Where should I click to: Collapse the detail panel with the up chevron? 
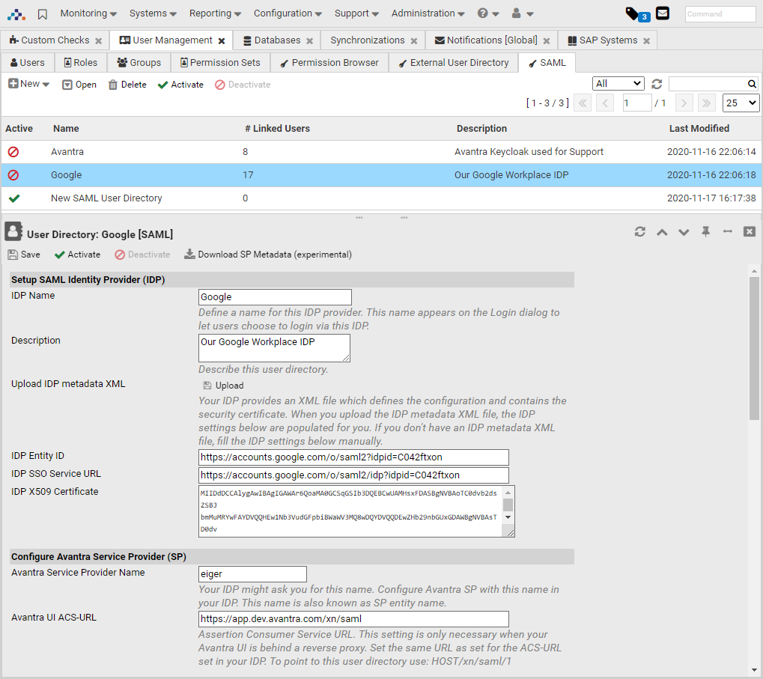(661, 232)
